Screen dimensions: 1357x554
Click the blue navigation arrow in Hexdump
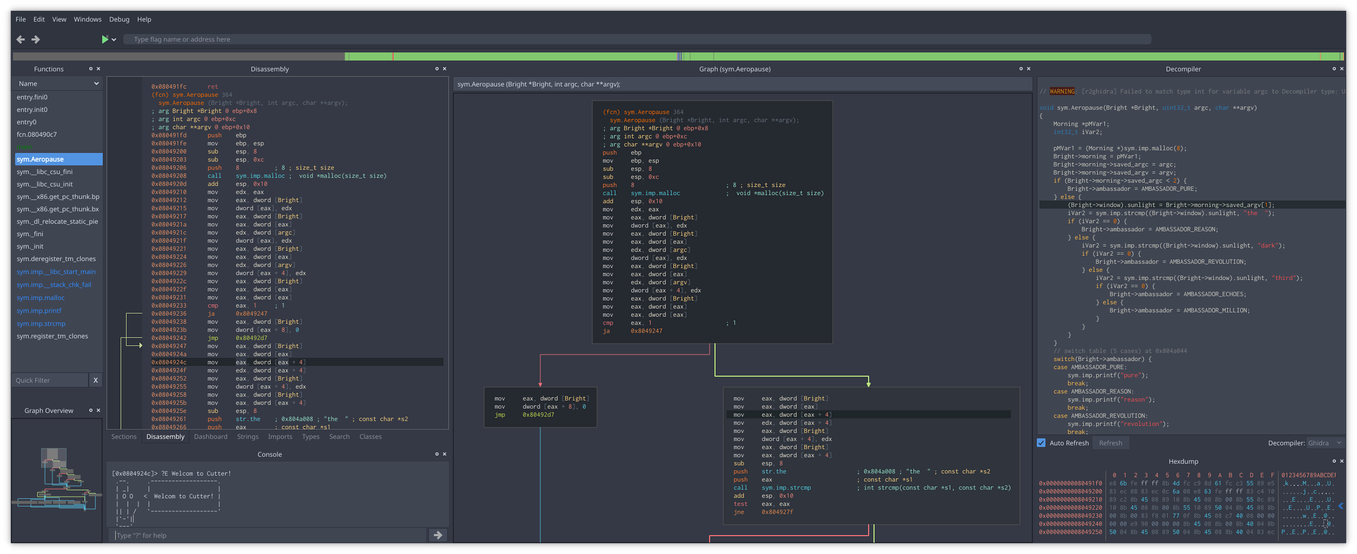(1341, 506)
